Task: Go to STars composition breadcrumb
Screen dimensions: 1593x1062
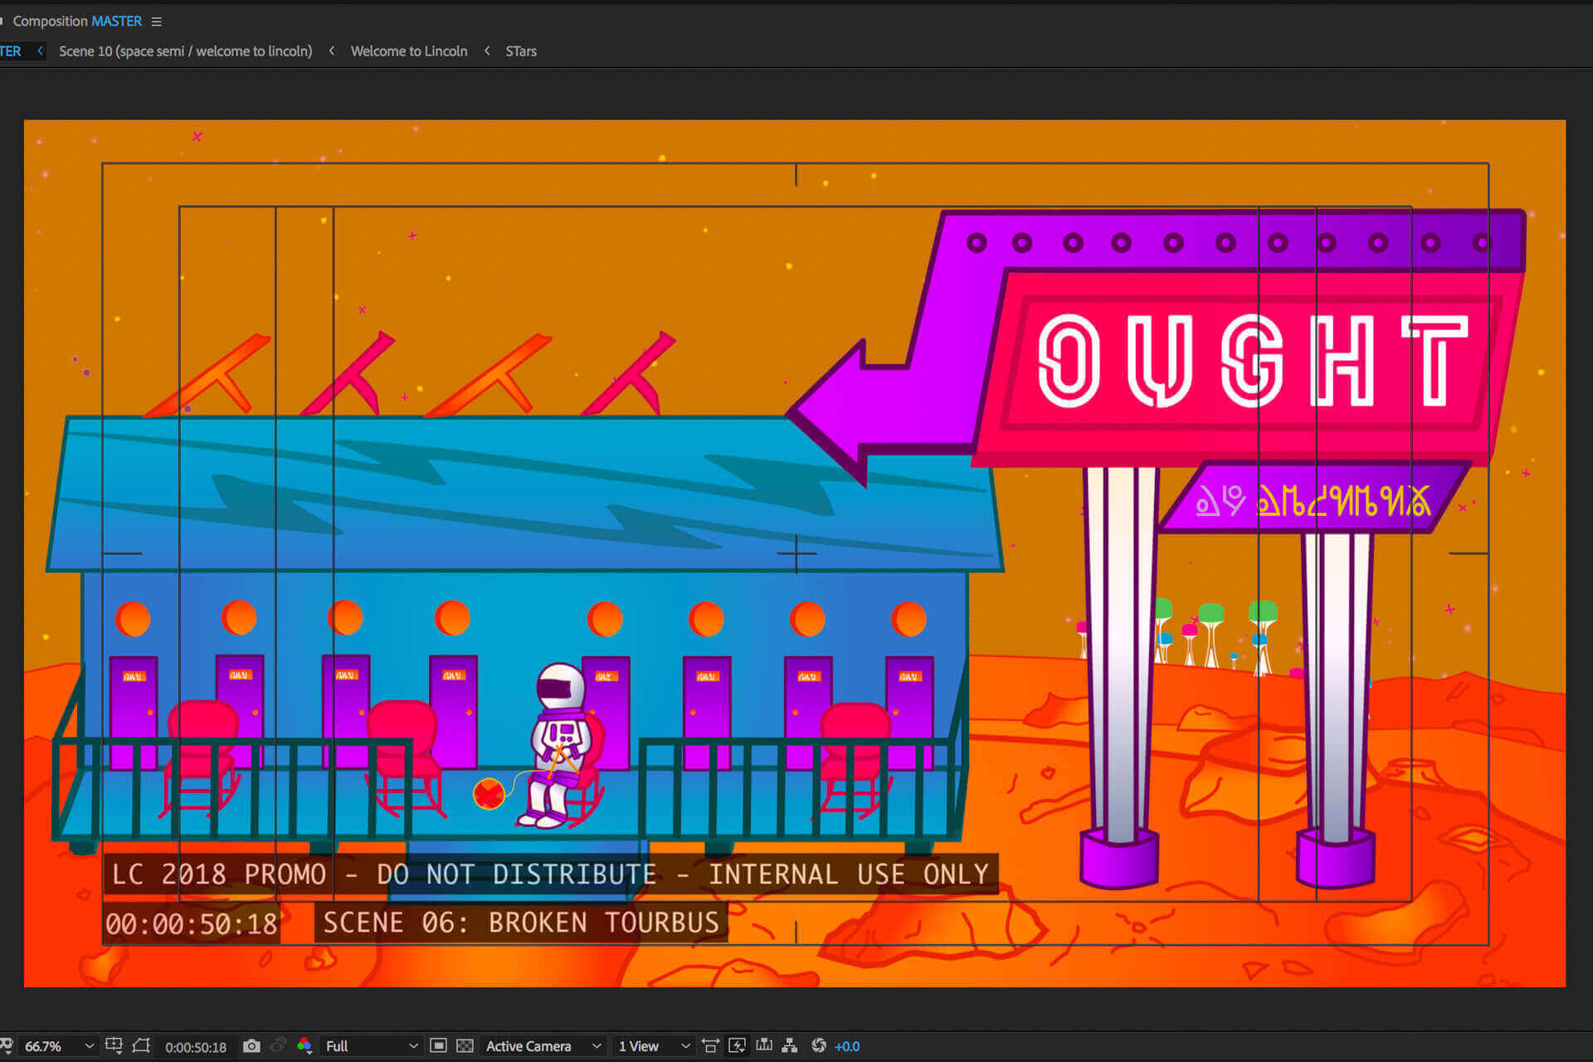Action: (x=521, y=51)
